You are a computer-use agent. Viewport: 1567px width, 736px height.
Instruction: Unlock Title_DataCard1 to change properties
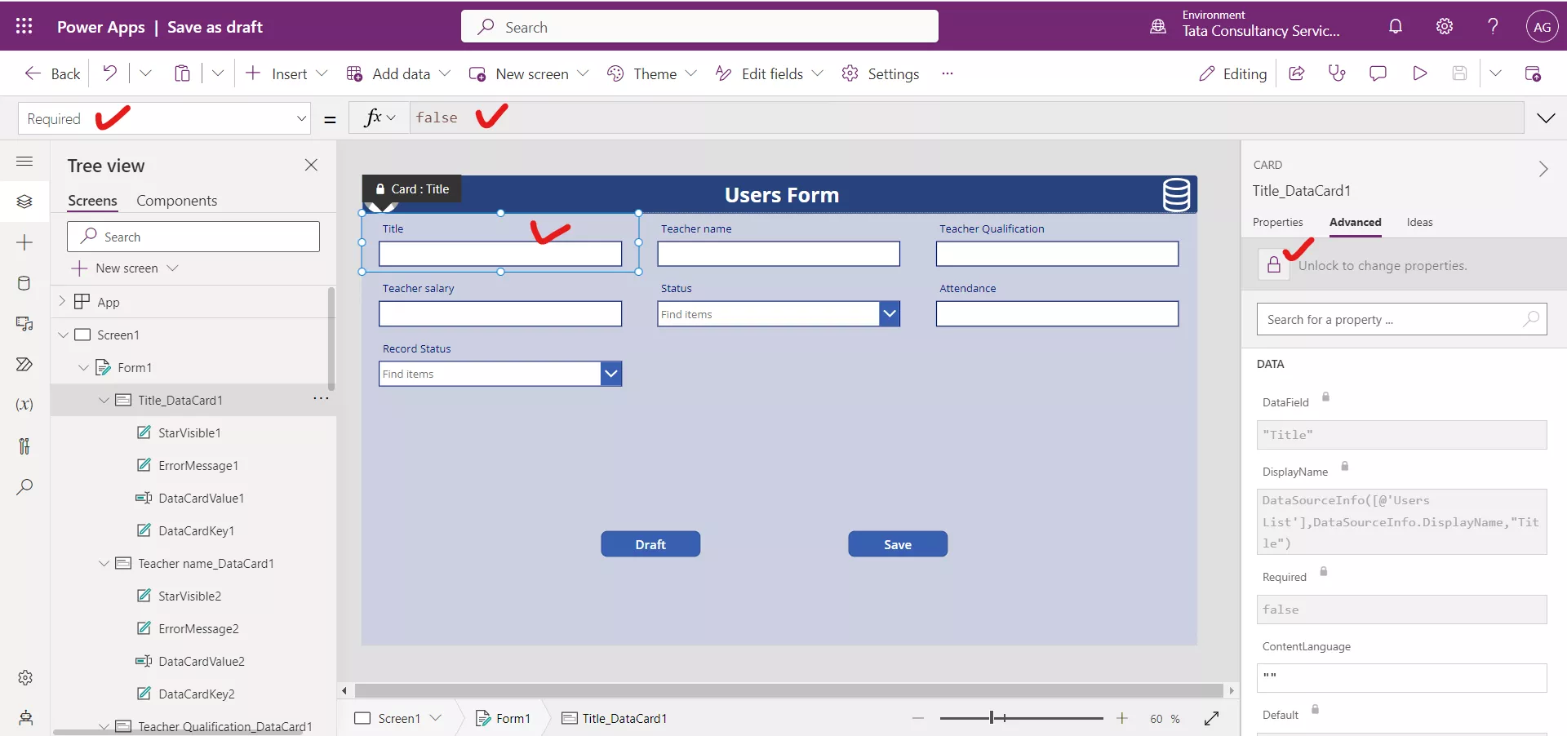(1275, 264)
